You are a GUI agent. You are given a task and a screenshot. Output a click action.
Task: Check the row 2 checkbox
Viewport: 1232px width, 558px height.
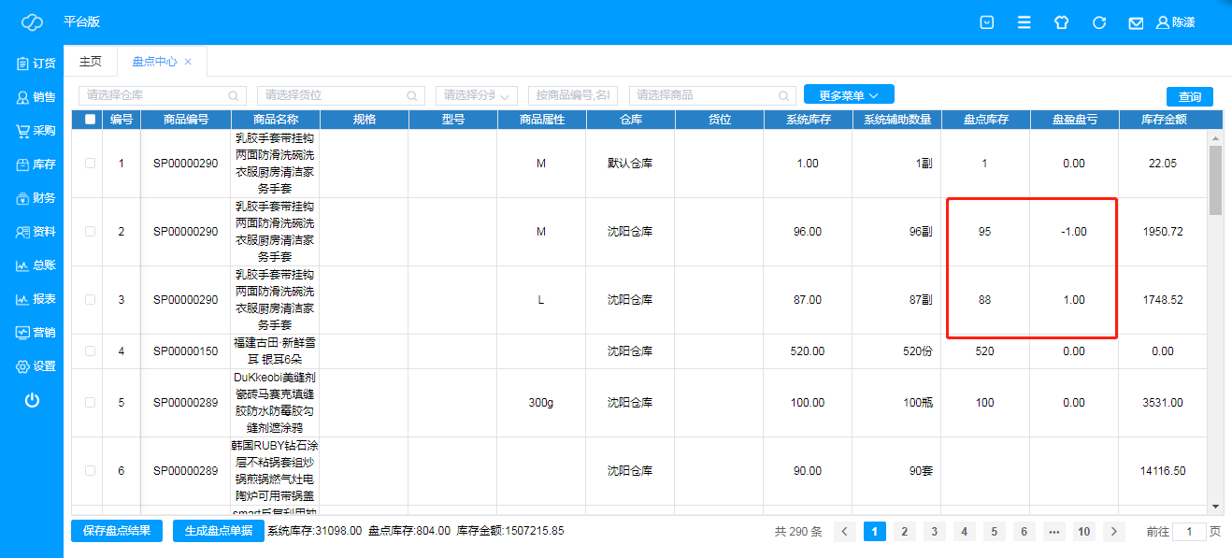coord(90,232)
